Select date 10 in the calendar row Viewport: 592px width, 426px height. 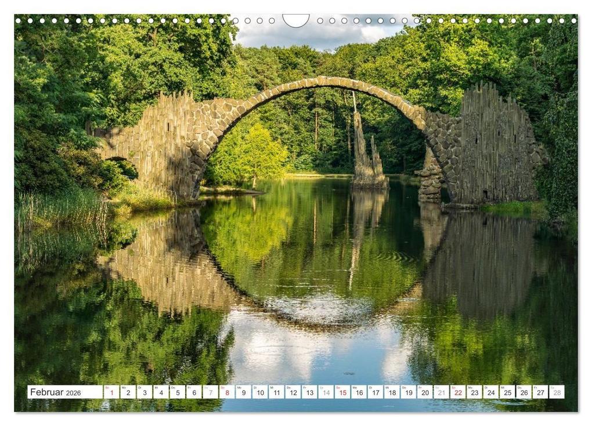260,392
